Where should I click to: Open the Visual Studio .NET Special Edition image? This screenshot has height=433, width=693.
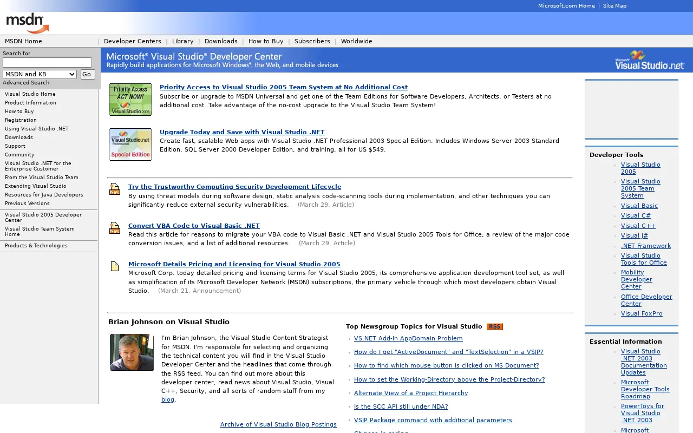tap(130, 145)
